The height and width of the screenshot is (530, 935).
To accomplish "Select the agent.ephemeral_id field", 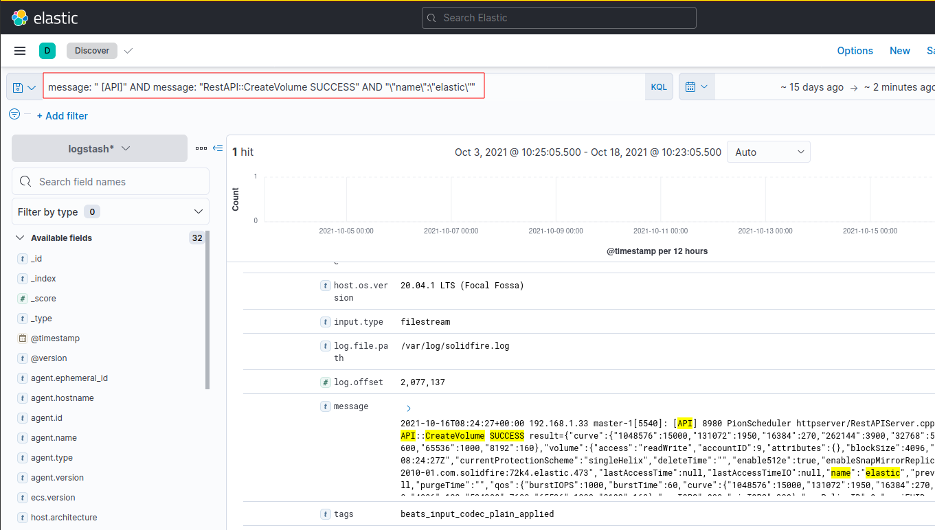I will pos(69,378).
